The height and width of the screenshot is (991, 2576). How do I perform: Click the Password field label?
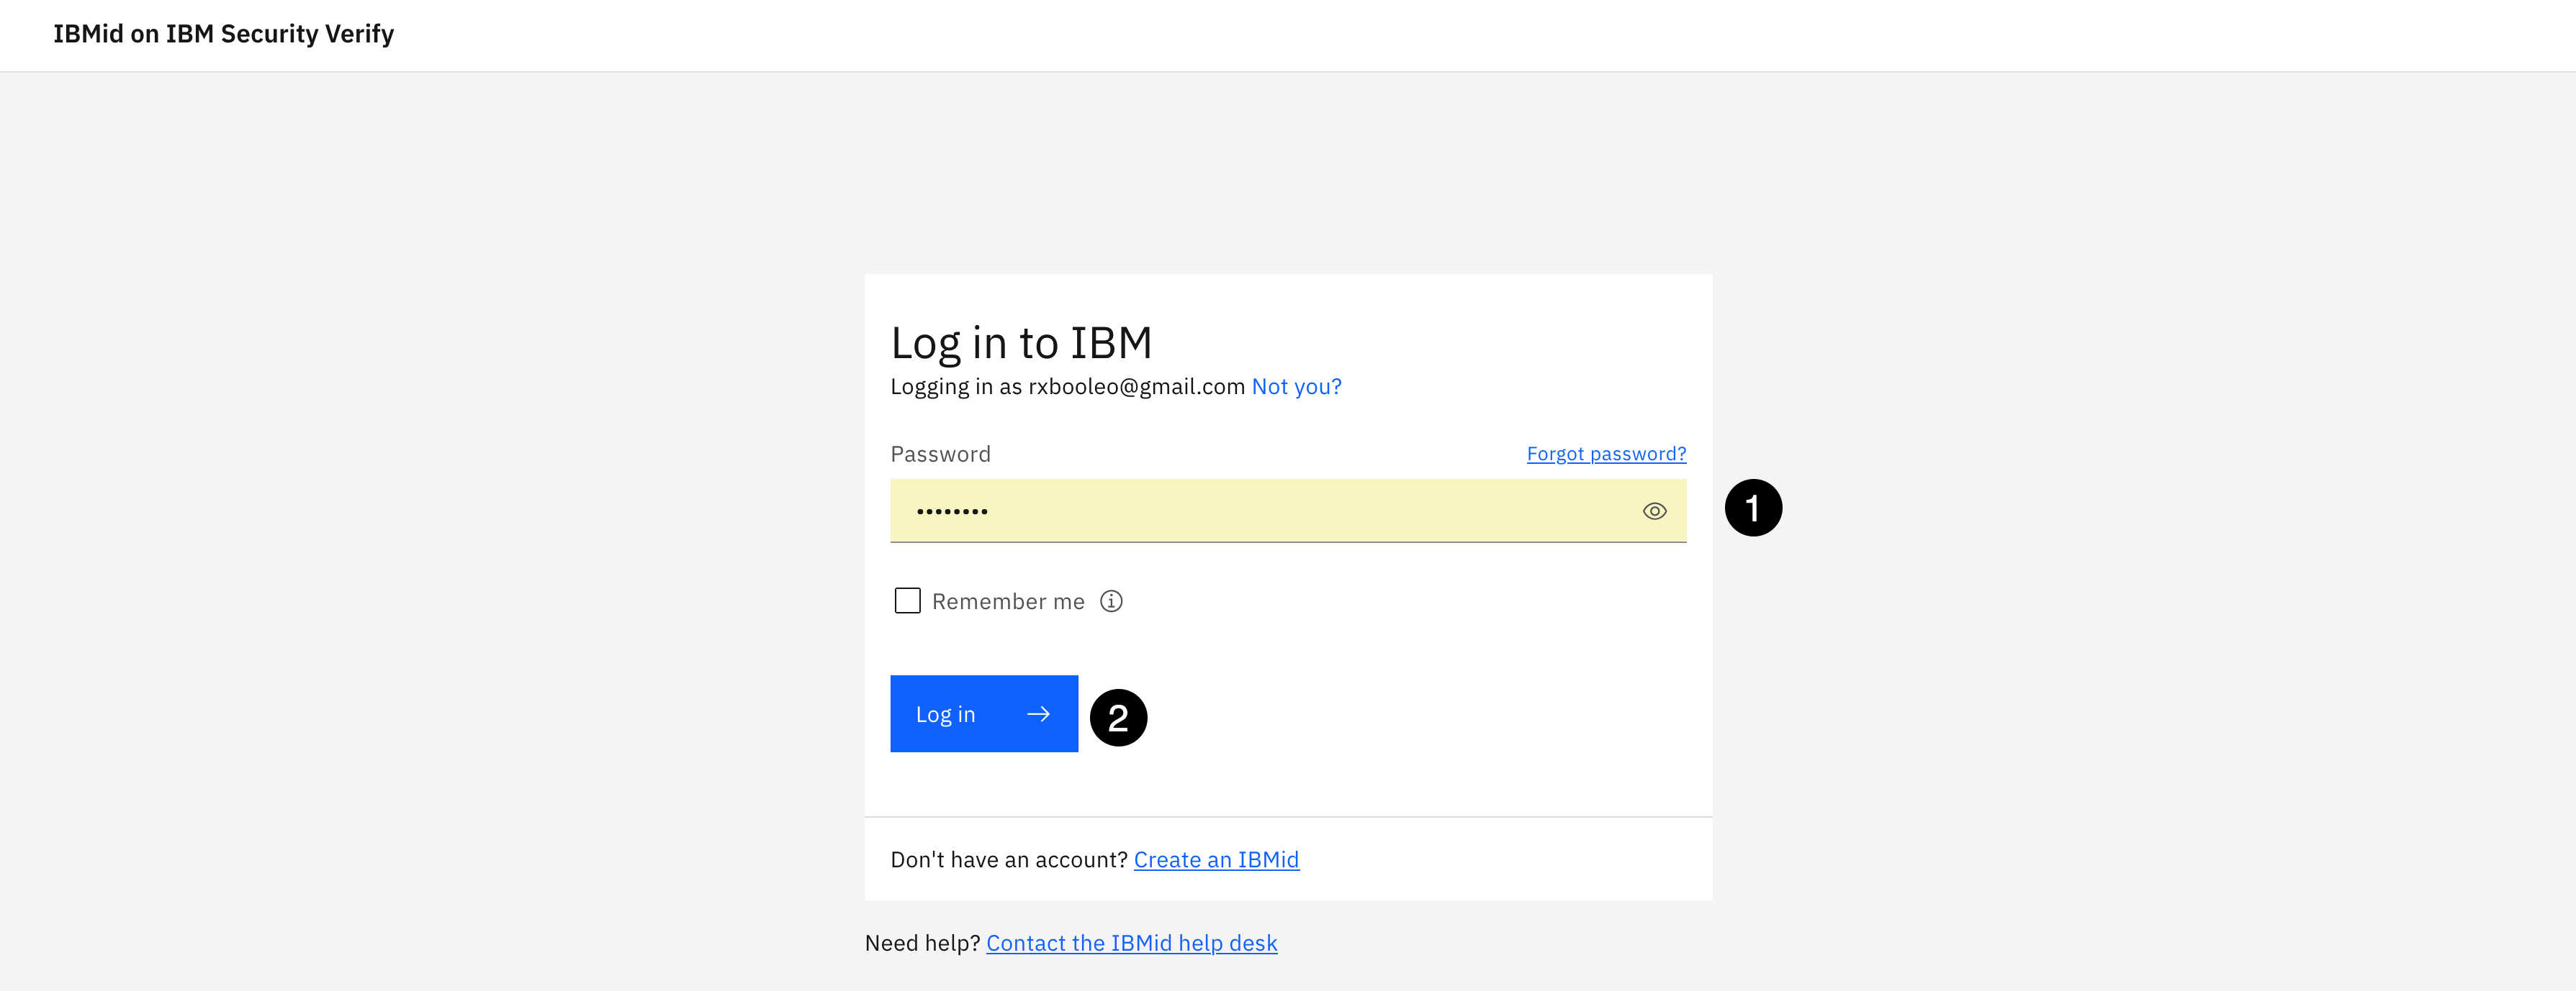pos(940,455)
